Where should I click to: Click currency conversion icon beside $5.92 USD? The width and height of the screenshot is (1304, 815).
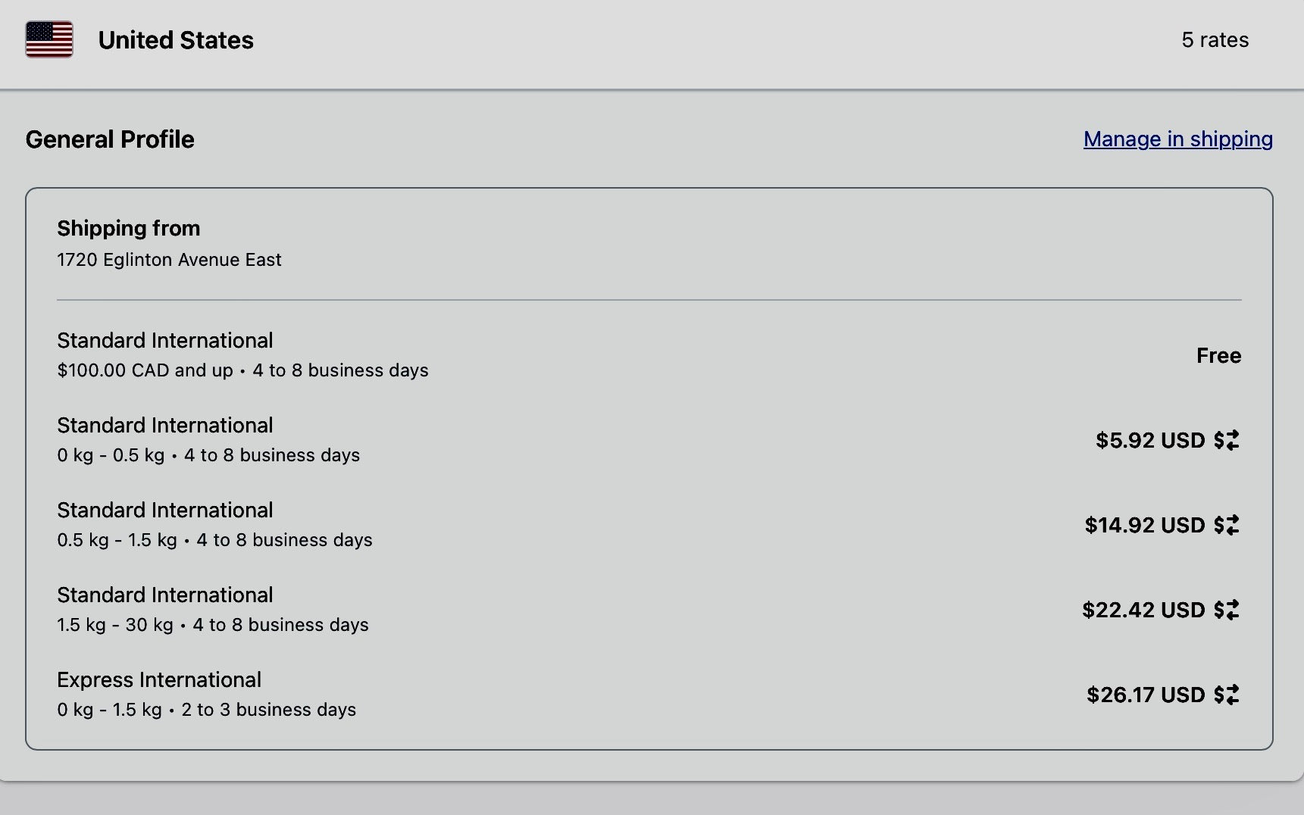1227,440
